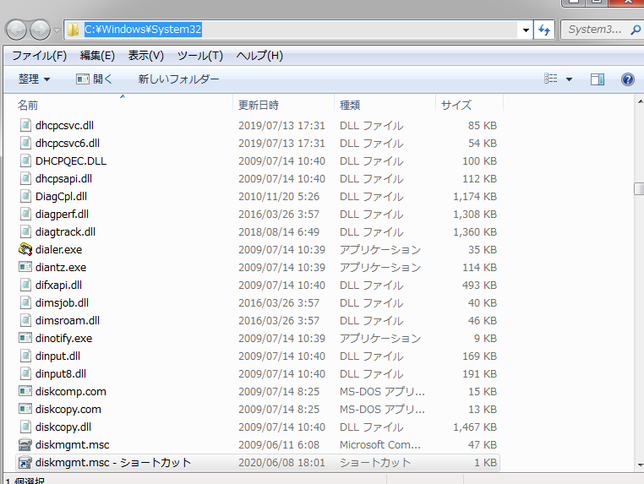Click the diskcomp.com icon
This screenshot has height=484, width=644.
[x=25, y=391]
